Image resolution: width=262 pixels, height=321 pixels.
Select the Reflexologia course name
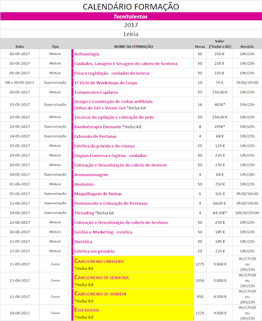[87, 54]
